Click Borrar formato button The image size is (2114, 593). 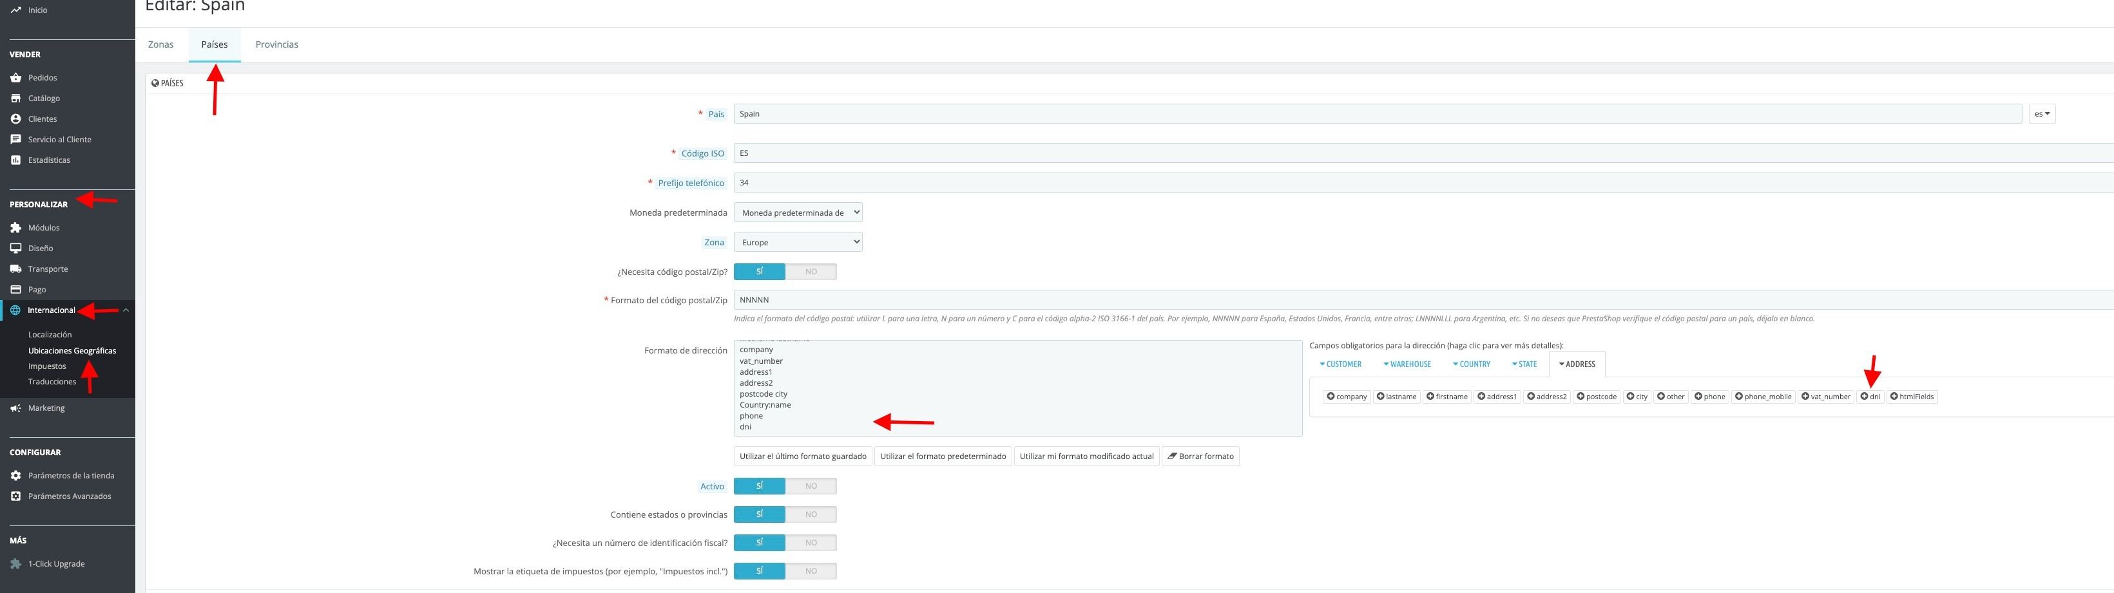click(1200, 457)
